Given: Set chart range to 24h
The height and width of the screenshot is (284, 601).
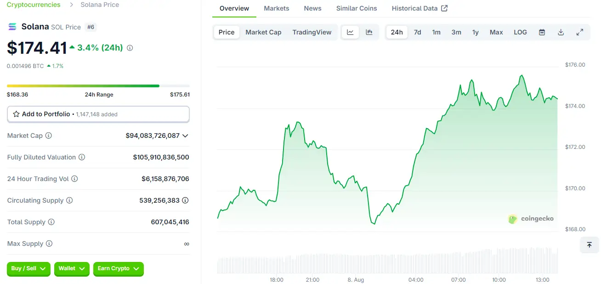Looking at the screenshot, I should click(397, 32).
